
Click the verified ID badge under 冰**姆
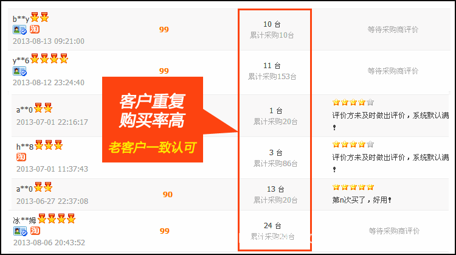tap(20, 231)
